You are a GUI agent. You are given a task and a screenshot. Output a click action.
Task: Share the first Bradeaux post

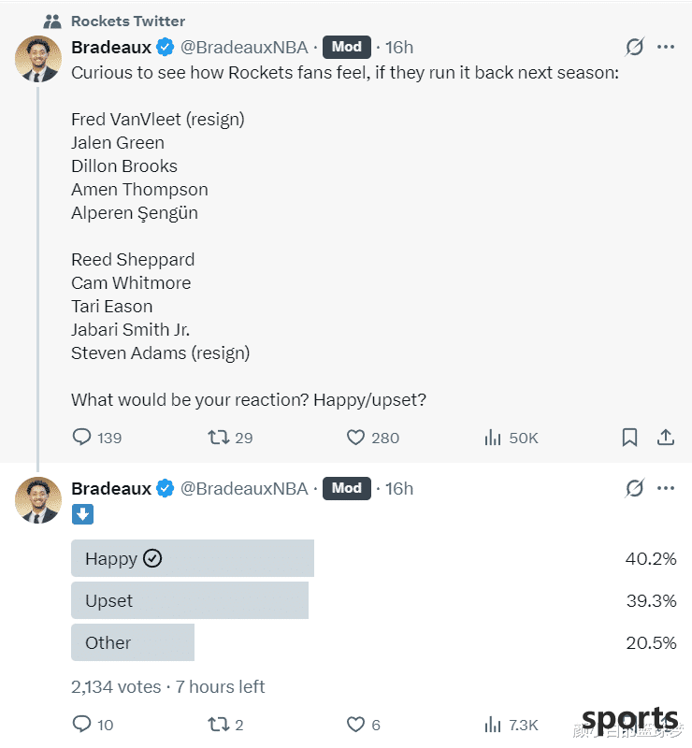coord(666,437)
